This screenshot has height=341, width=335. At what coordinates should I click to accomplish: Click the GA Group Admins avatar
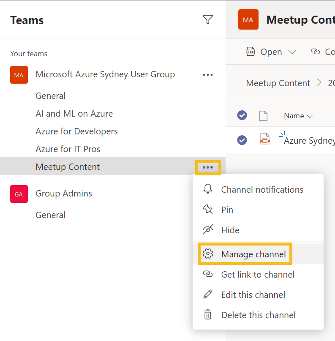(19, 194)
